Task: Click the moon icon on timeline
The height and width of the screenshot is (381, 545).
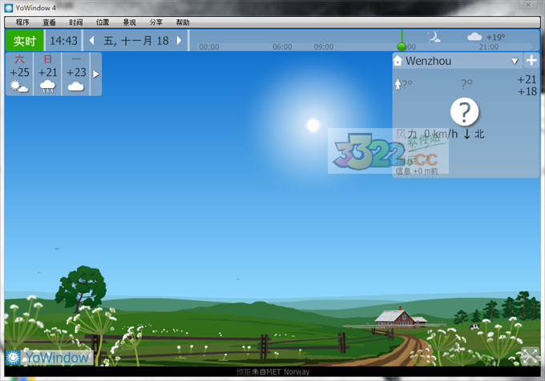Action: 434,37
